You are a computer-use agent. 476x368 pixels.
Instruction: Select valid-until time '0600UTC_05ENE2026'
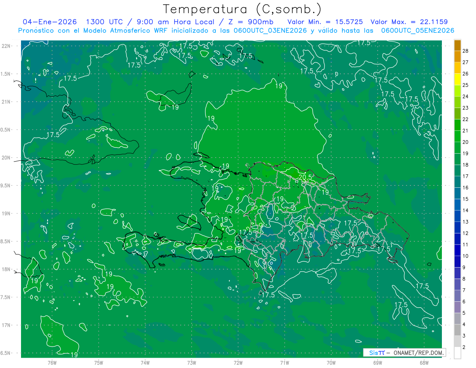tap(418, 31)
